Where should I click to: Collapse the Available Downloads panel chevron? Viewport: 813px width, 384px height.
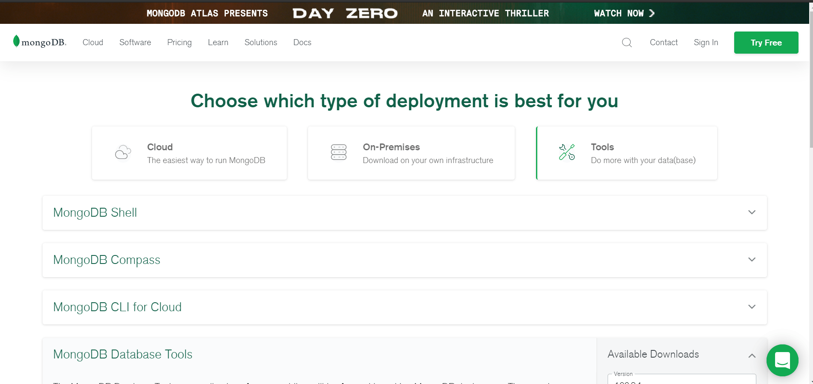(752, 355)
